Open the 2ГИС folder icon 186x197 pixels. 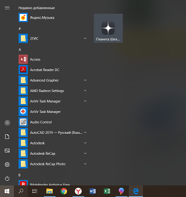(x=23, y=39)
